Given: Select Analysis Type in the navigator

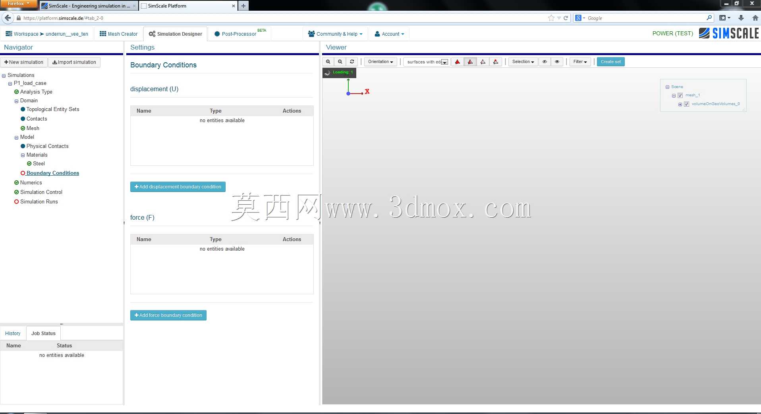Looking at the screenshot, I should [36, 92].
